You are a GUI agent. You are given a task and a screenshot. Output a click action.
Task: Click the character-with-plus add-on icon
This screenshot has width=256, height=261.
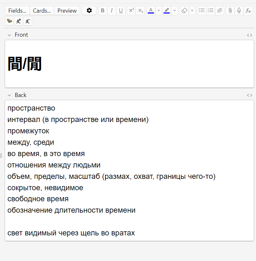point(18,21)
